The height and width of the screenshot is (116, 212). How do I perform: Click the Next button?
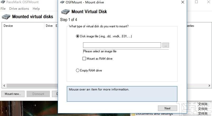click(167, 108)
